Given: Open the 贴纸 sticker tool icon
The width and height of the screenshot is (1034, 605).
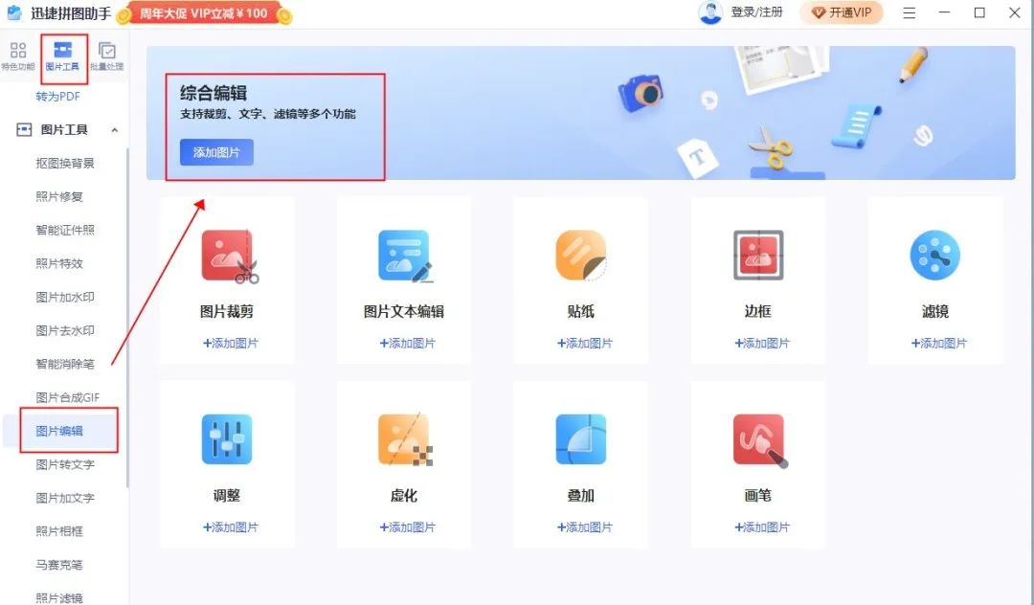Looking at the screenshot, I should click(x=580, y=254).
